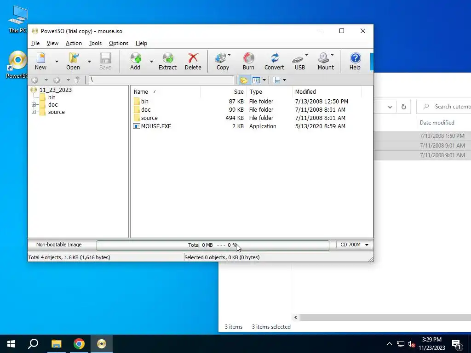Toggle the folder tree view icon
Image resolution: width=471 pixels, height=353 pixels.
point(244,80)
